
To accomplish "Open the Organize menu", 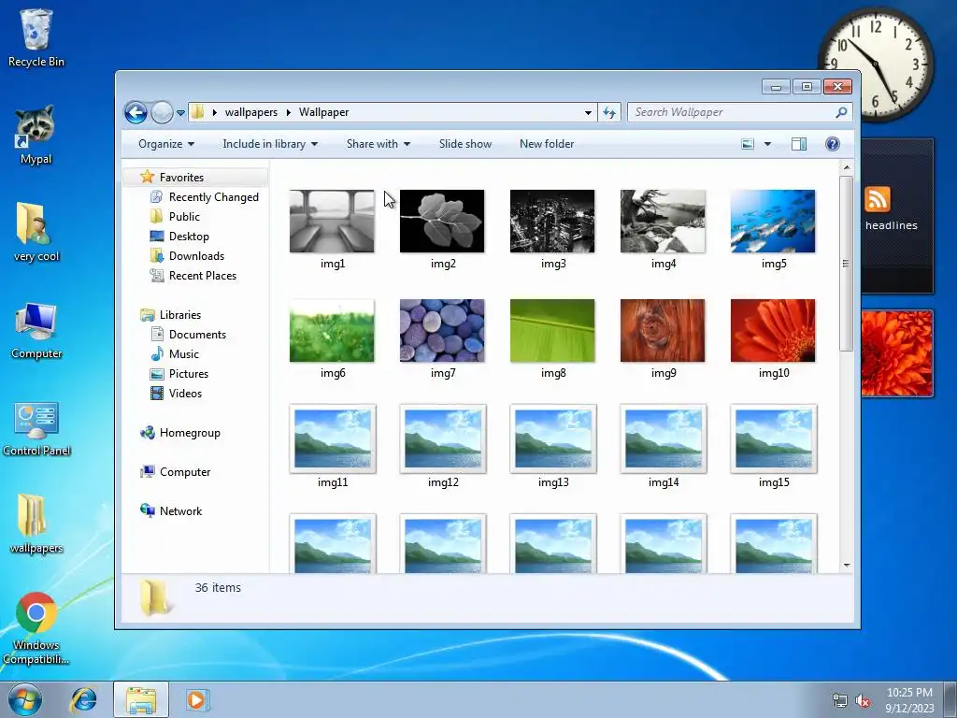I will point(166,144).
